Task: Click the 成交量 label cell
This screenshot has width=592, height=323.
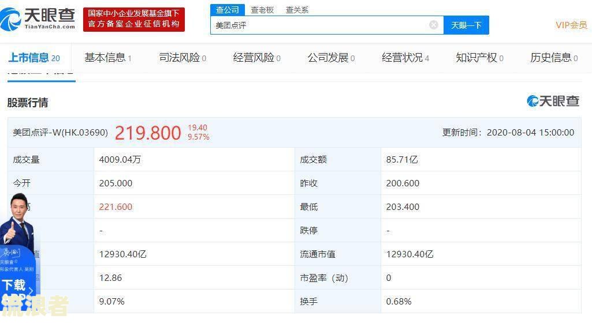Action: [51, 159]
